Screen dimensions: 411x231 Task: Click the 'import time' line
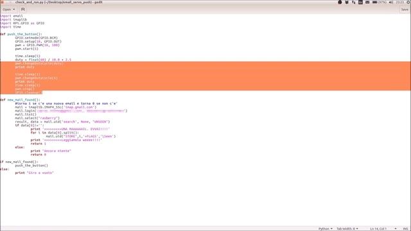pyautogui.click(x=10, y=27)
